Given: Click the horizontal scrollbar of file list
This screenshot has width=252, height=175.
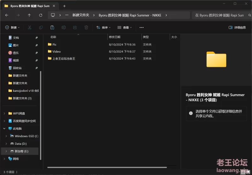Looking at the screenshot, I should pos(107,167).
